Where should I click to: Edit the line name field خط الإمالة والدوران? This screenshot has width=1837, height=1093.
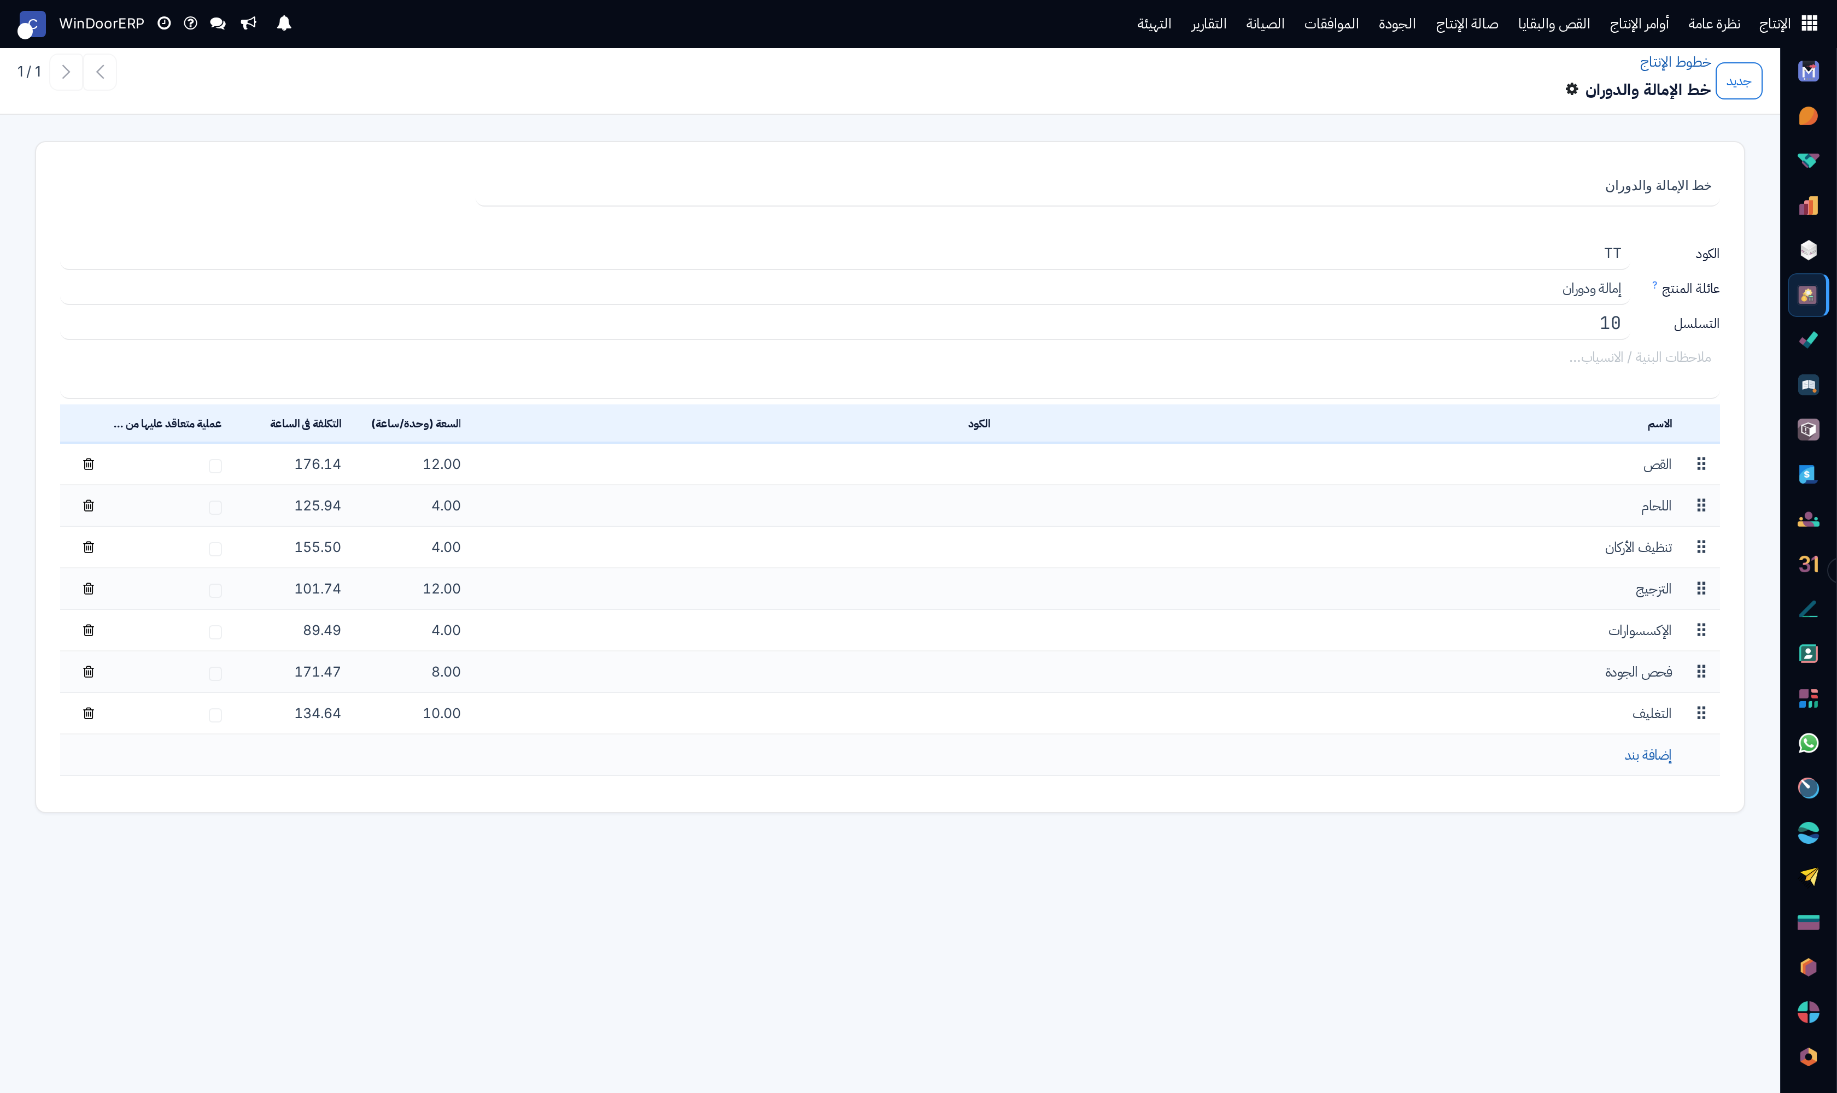[1097, 186]
